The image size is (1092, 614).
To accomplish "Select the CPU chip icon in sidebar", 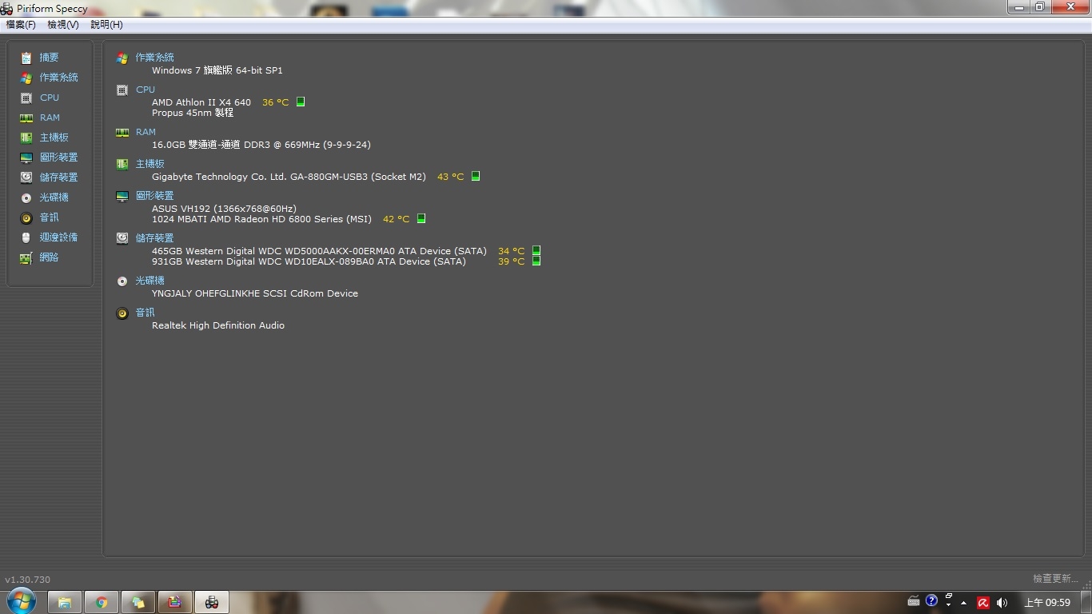I will pos(26,98).
